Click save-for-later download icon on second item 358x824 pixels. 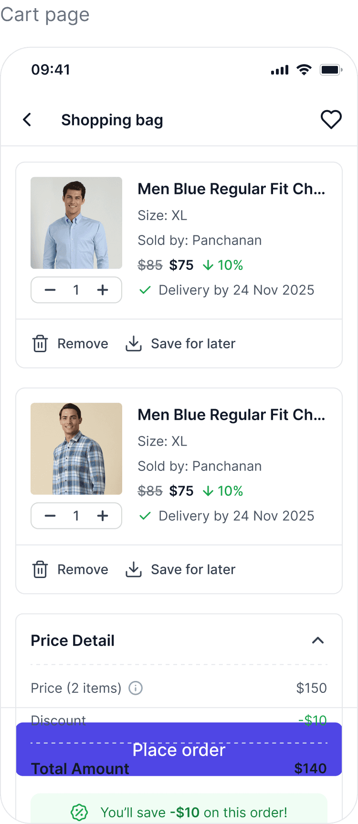tap(134, 569)
